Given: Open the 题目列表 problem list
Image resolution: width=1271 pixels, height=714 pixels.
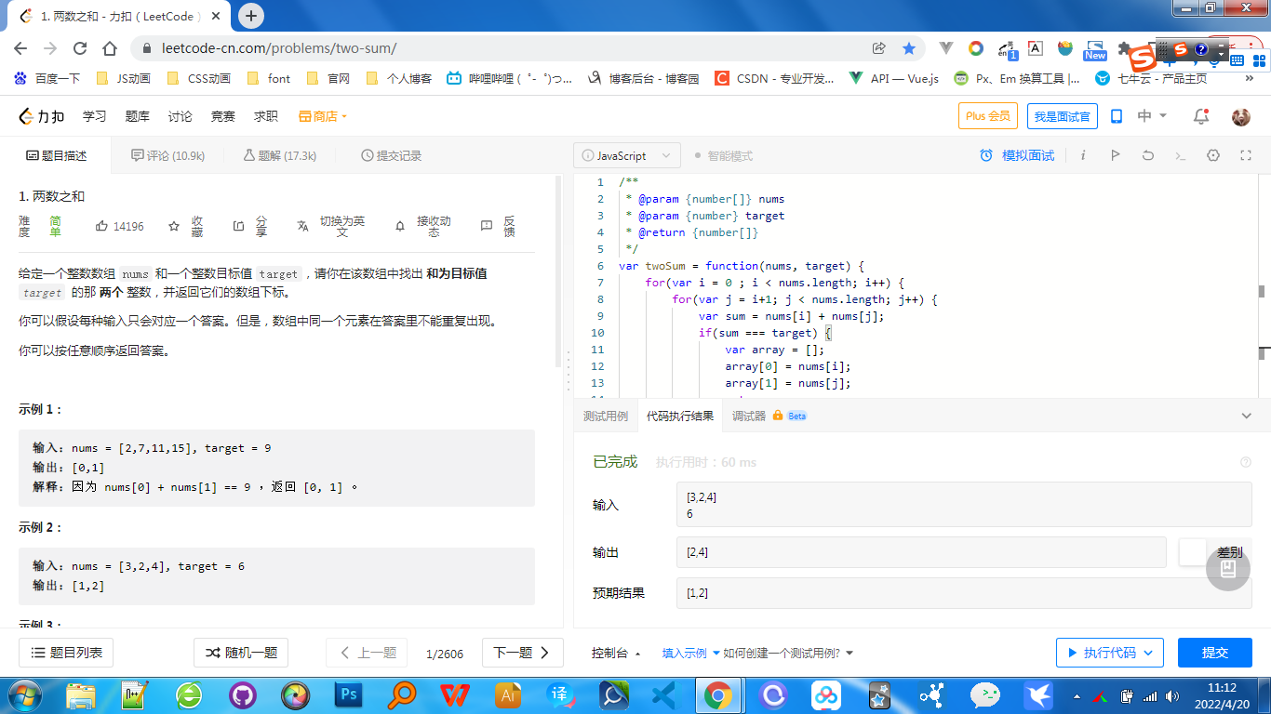Looking at the screenshot, I should (66, 653).
